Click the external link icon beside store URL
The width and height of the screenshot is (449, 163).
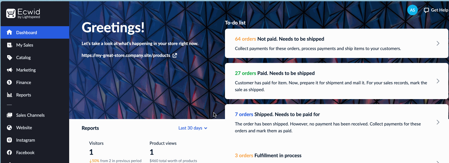pos(175,55)
